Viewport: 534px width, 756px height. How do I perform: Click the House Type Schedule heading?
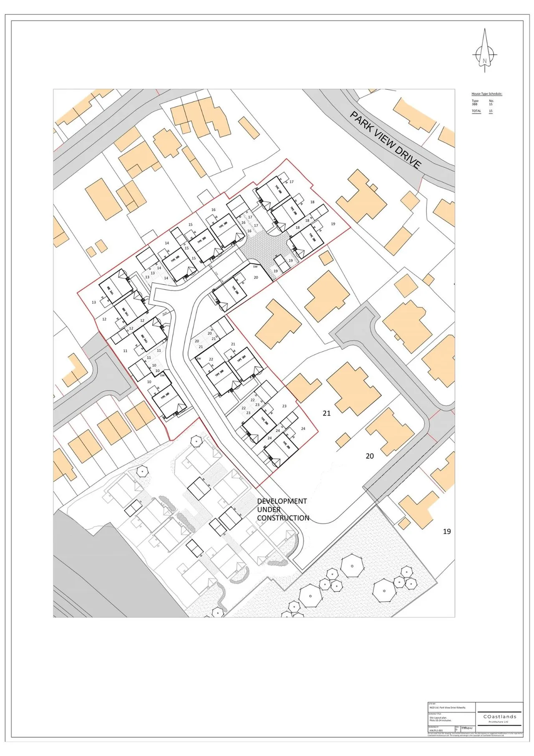pyautogui.click(x=486, y=94)
